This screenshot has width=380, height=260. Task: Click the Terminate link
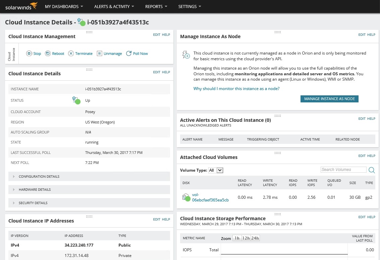[84, 54]
